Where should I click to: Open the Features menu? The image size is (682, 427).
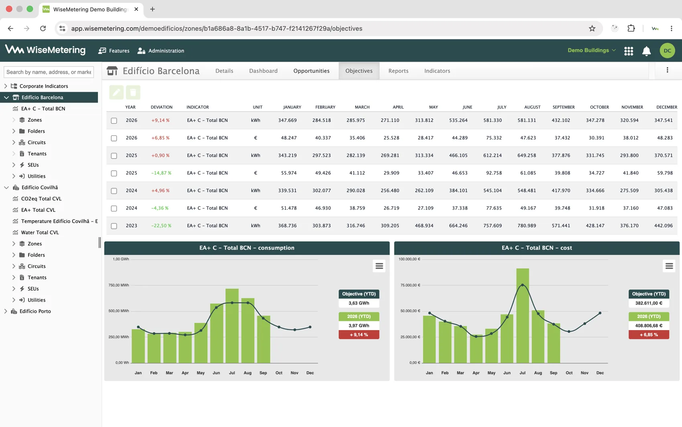(114, 50)
